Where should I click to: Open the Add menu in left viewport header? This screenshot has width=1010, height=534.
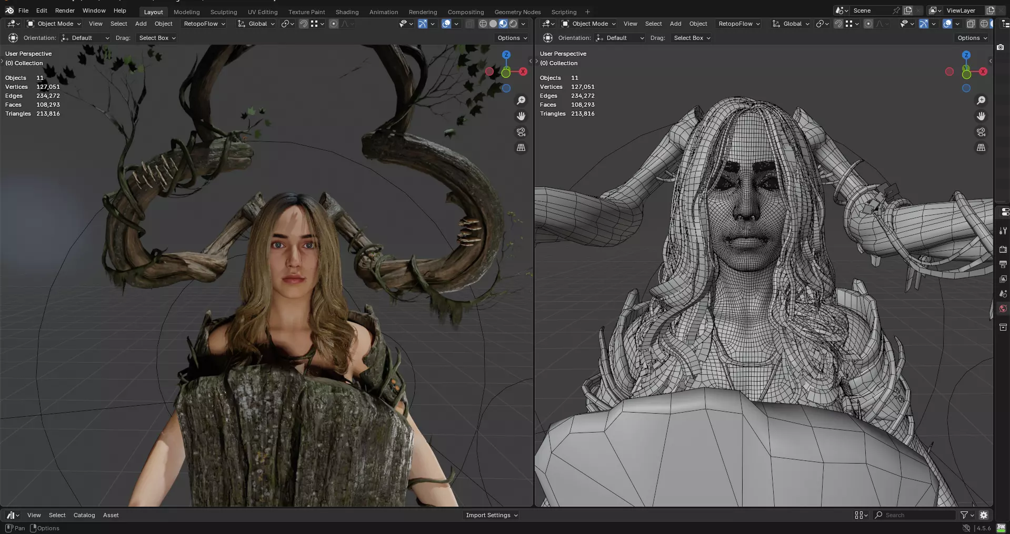(141, 24)
